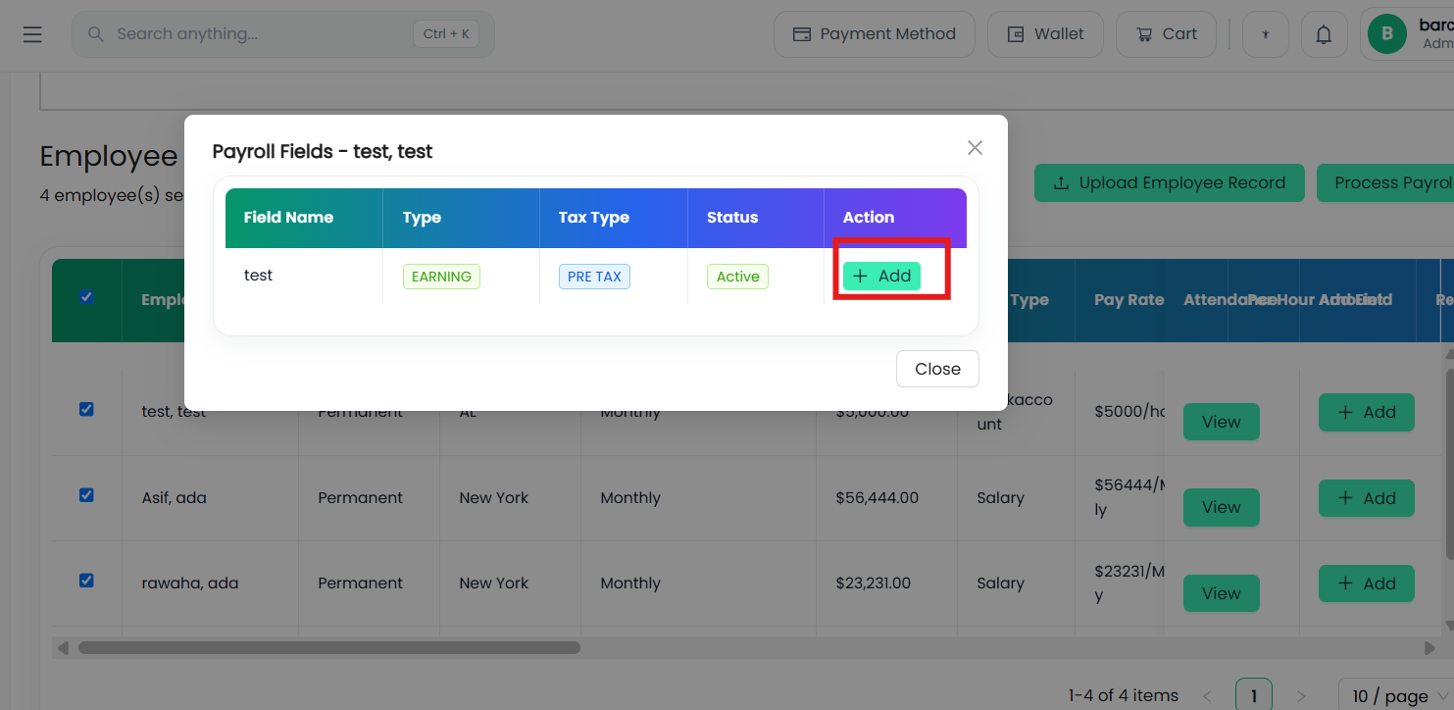1454x710 pixels.
Task: Open the 10 / page size dropdown
Action: 1396,695
